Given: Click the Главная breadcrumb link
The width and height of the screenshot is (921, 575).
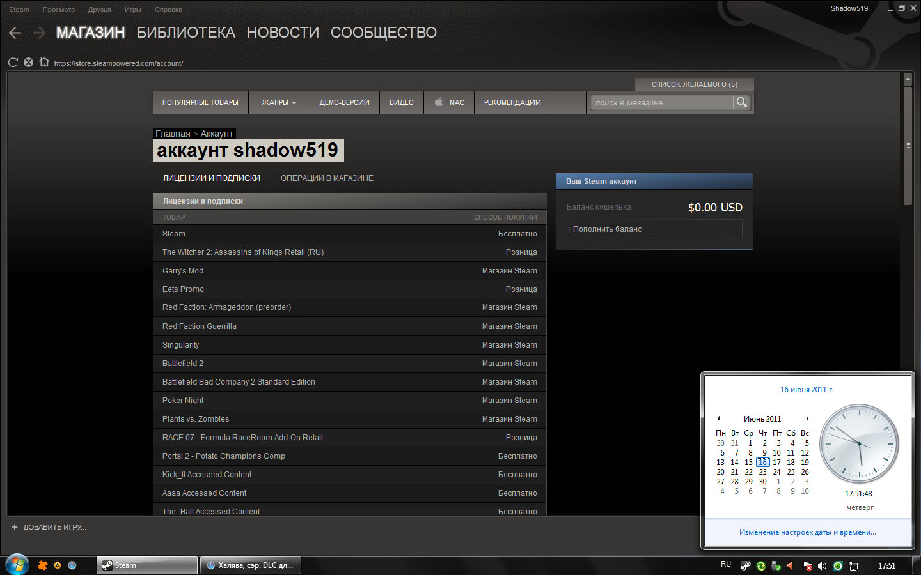Looking at the screenshot, I should tap(173, 134).
